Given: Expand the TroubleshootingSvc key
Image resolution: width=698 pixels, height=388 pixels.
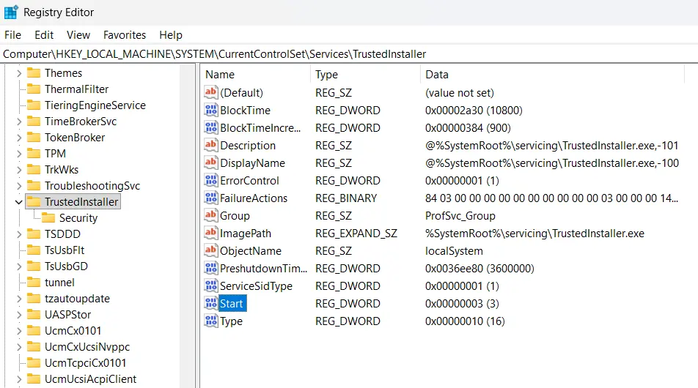Looking at the screenshot, I should click(19, 186).
